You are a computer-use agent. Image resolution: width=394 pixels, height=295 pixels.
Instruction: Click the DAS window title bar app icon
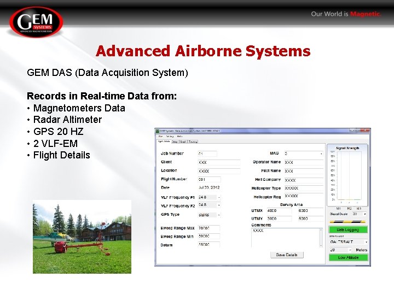tap(158, 131)
